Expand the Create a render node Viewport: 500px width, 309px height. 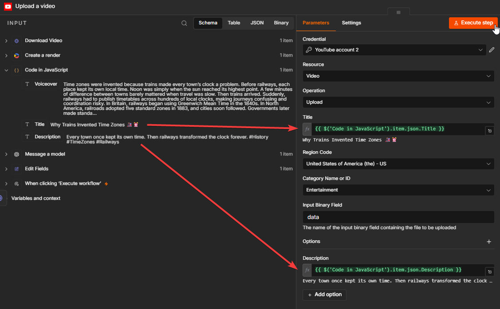[x=6, y=55]
